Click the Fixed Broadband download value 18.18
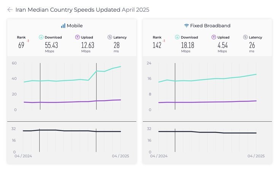 [x=188, y=45]
